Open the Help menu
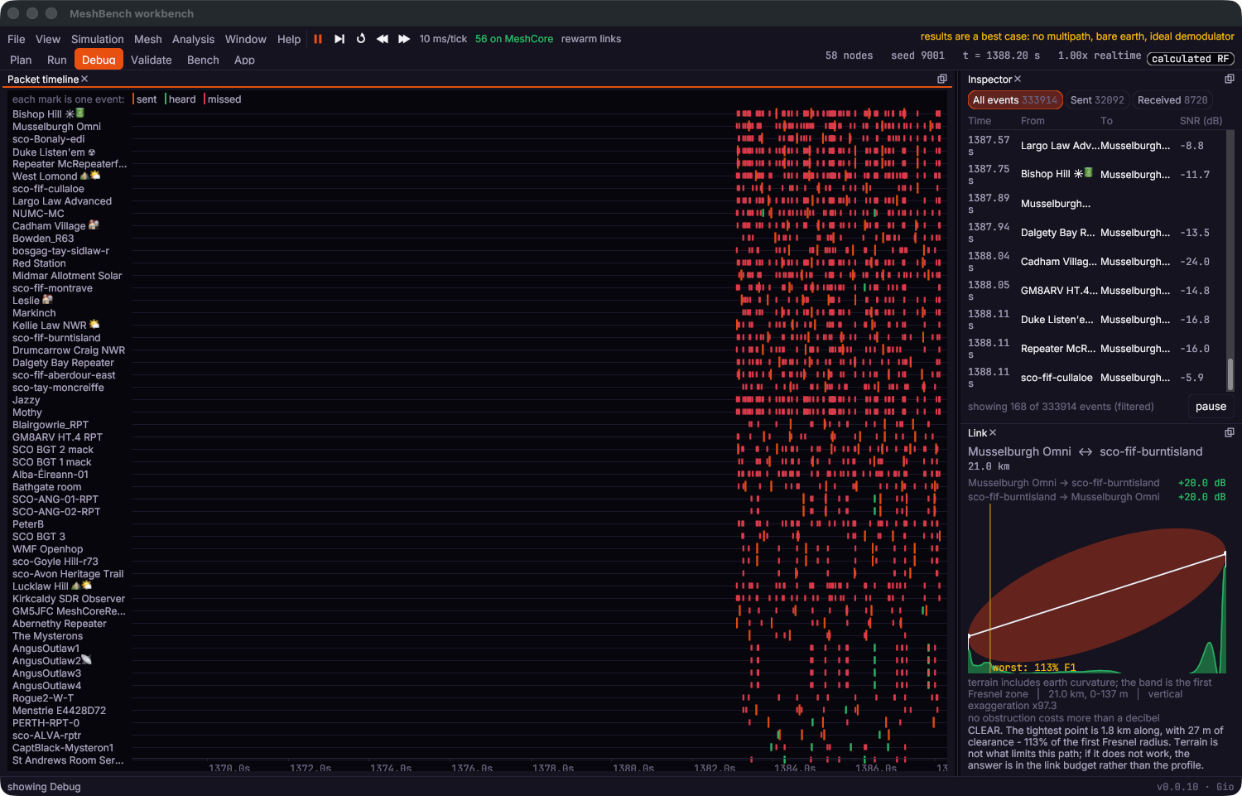Screen dimensions: 1242x796 (x=289, y=39)
